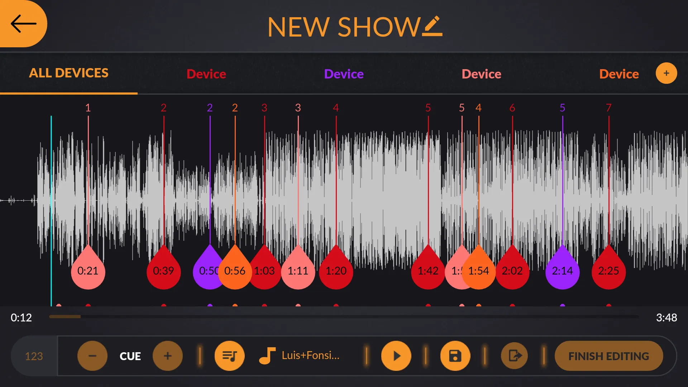Select the second Device tab

click(x=344, y=73)
